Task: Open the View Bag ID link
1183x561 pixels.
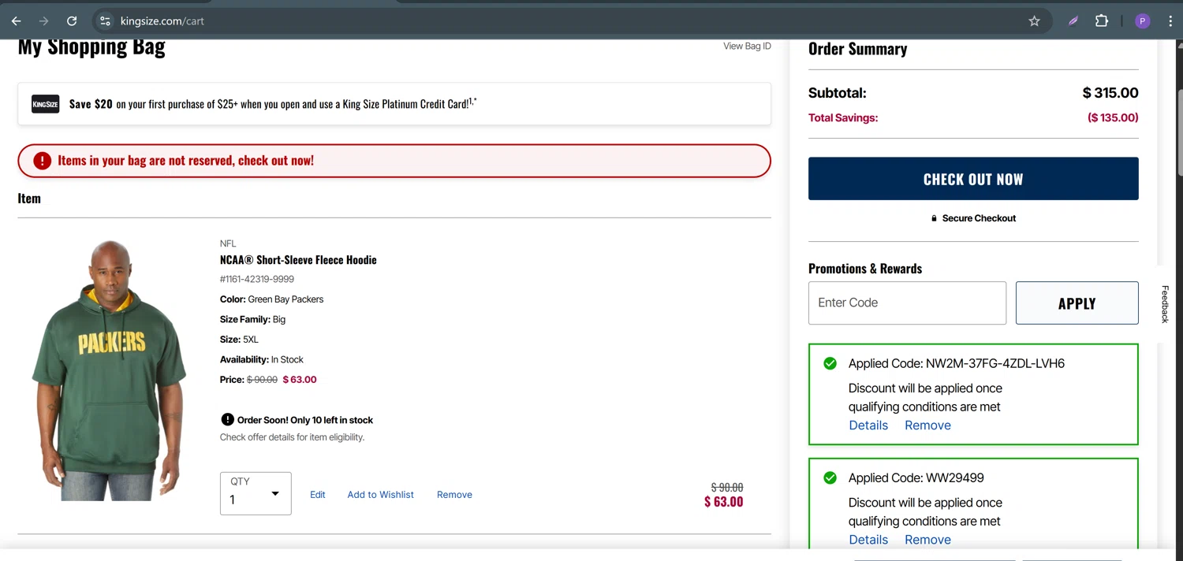Action: click(x=747, y=46)
